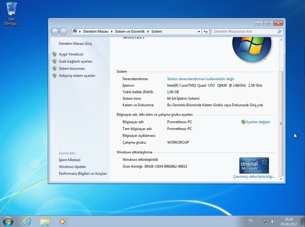The image size is (305, 227).
Task: Refresh the page with the refresh button
Action: [206, 31]
